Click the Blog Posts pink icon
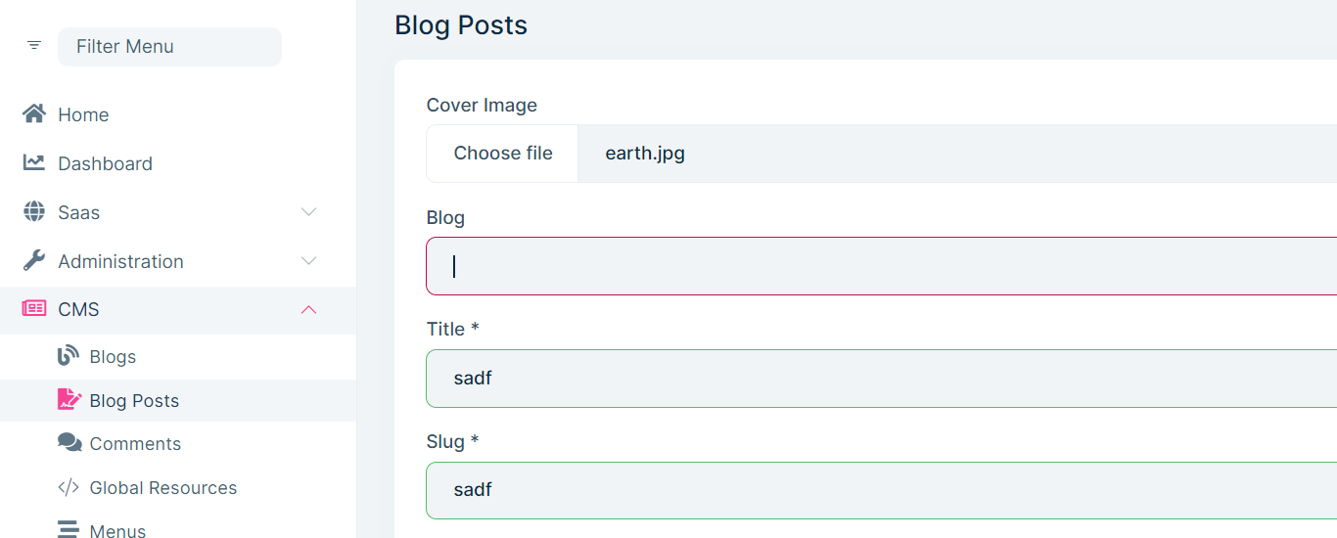The height and width of the screenshot is (538, 1337). click(69, 400)
